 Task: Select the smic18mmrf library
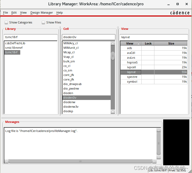[14, 48]
